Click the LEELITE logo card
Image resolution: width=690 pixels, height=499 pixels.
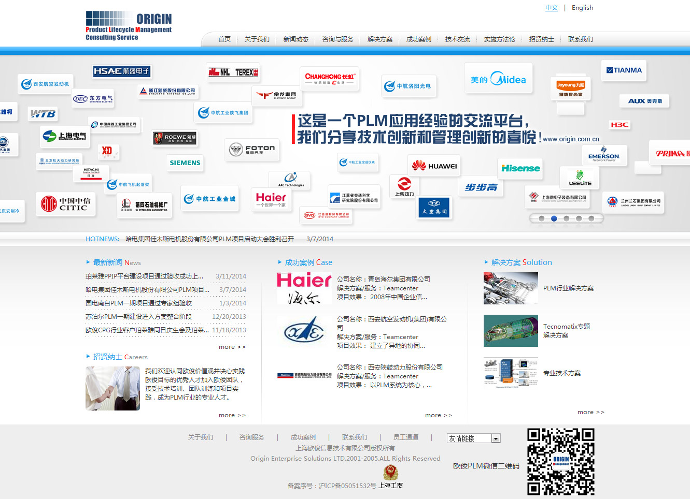580,178
